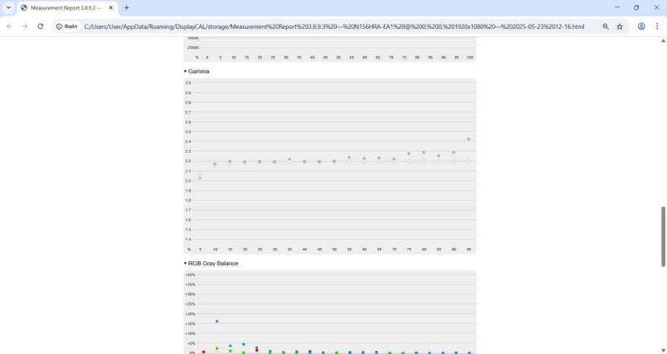Click the browser back arrow
Viewport: 667px width, 354px height.
point(9,27)
